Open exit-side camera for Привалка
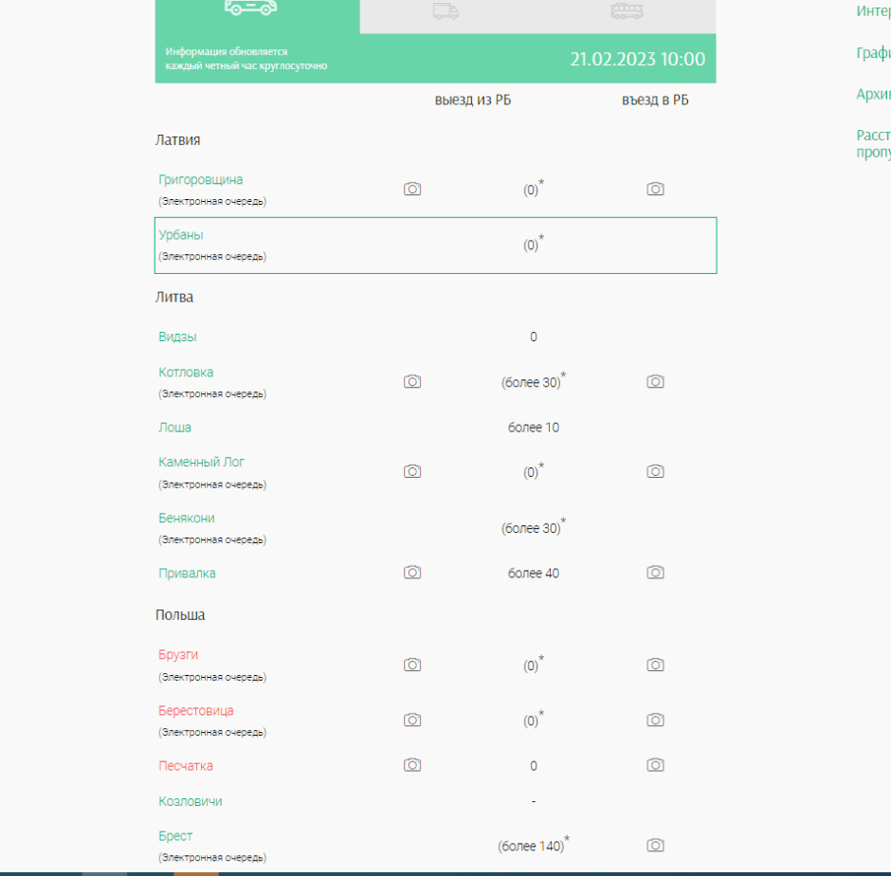The height and width of the screenshot is (876, 891). pyautogui.click(x=412, y=573)
